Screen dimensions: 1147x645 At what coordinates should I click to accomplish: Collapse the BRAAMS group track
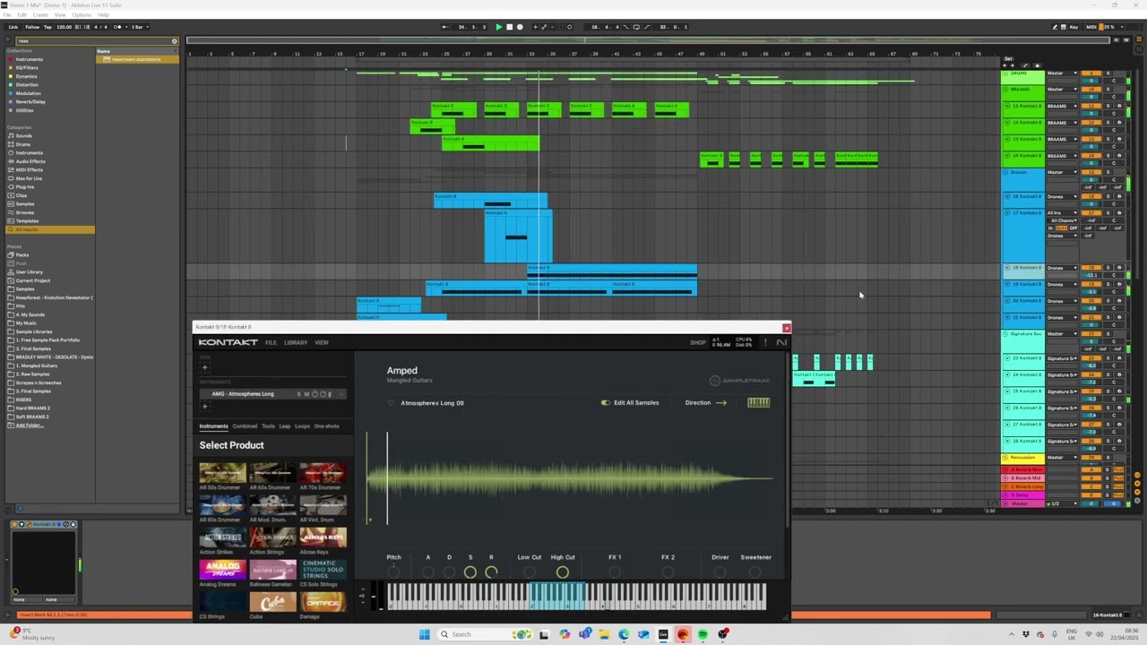click(1007, 90)
